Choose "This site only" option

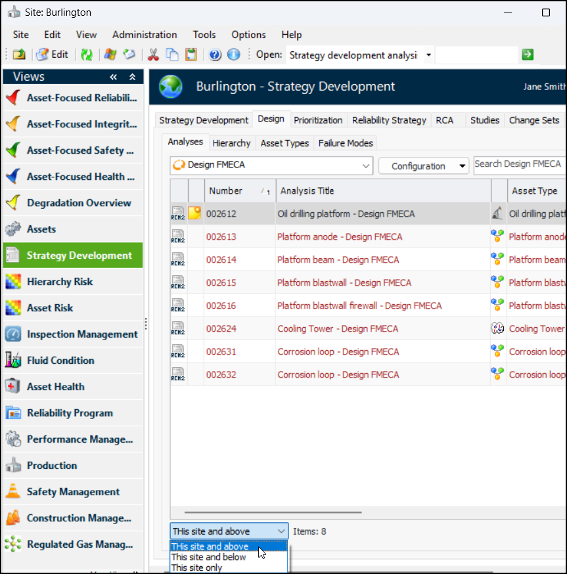pyautogui.click(x=197, y=568)
